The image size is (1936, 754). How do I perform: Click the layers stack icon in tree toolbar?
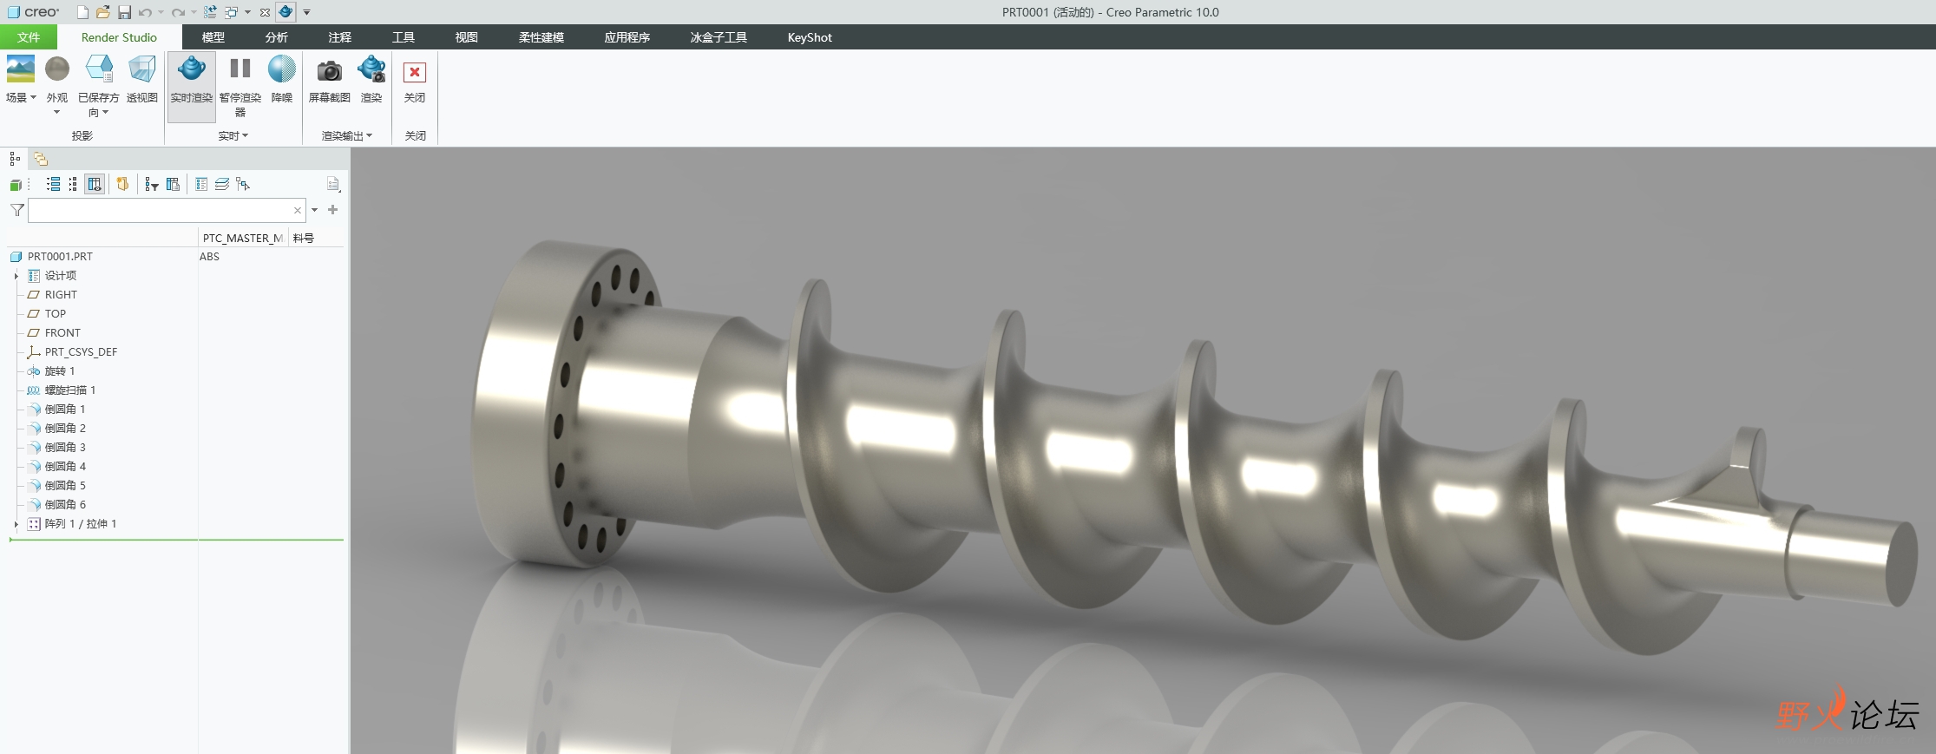[x=222, y=184]
